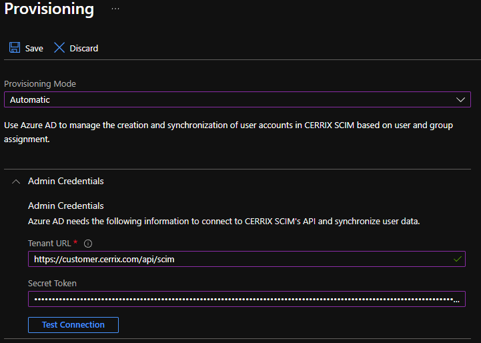Click the Save label in toolbar
Screen dimensions: 481x343
(34, 49)
